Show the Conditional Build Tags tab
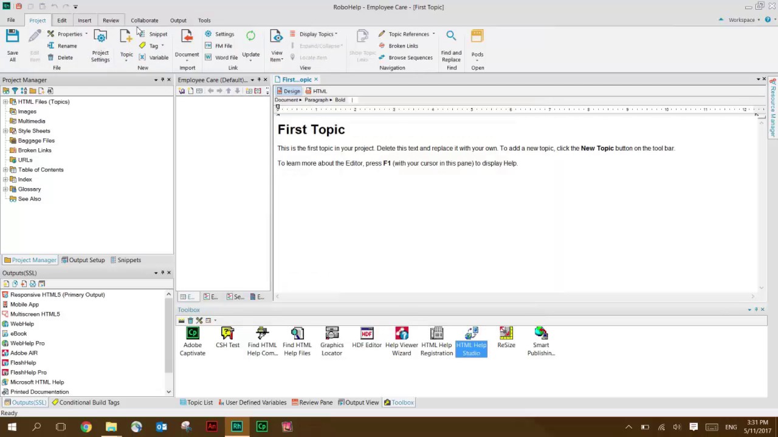The image size is (778, 437). pyautogui.click(x=86, y=402)
